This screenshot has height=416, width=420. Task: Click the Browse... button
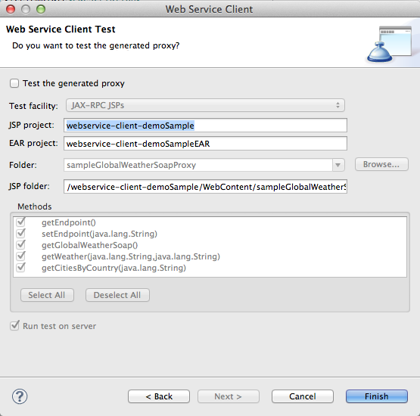click(x=381, y=164)
